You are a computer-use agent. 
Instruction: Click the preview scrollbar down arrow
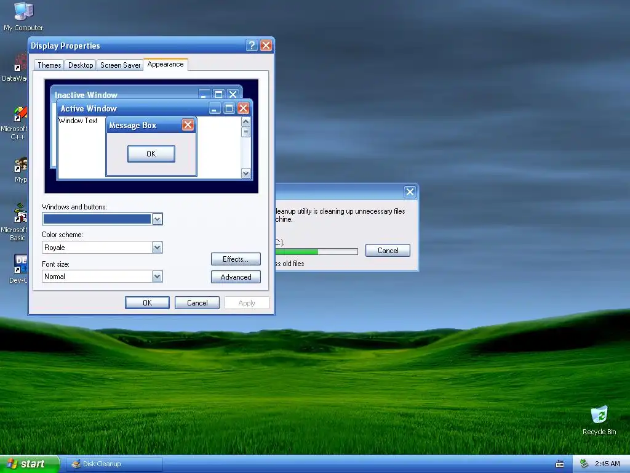246,173
